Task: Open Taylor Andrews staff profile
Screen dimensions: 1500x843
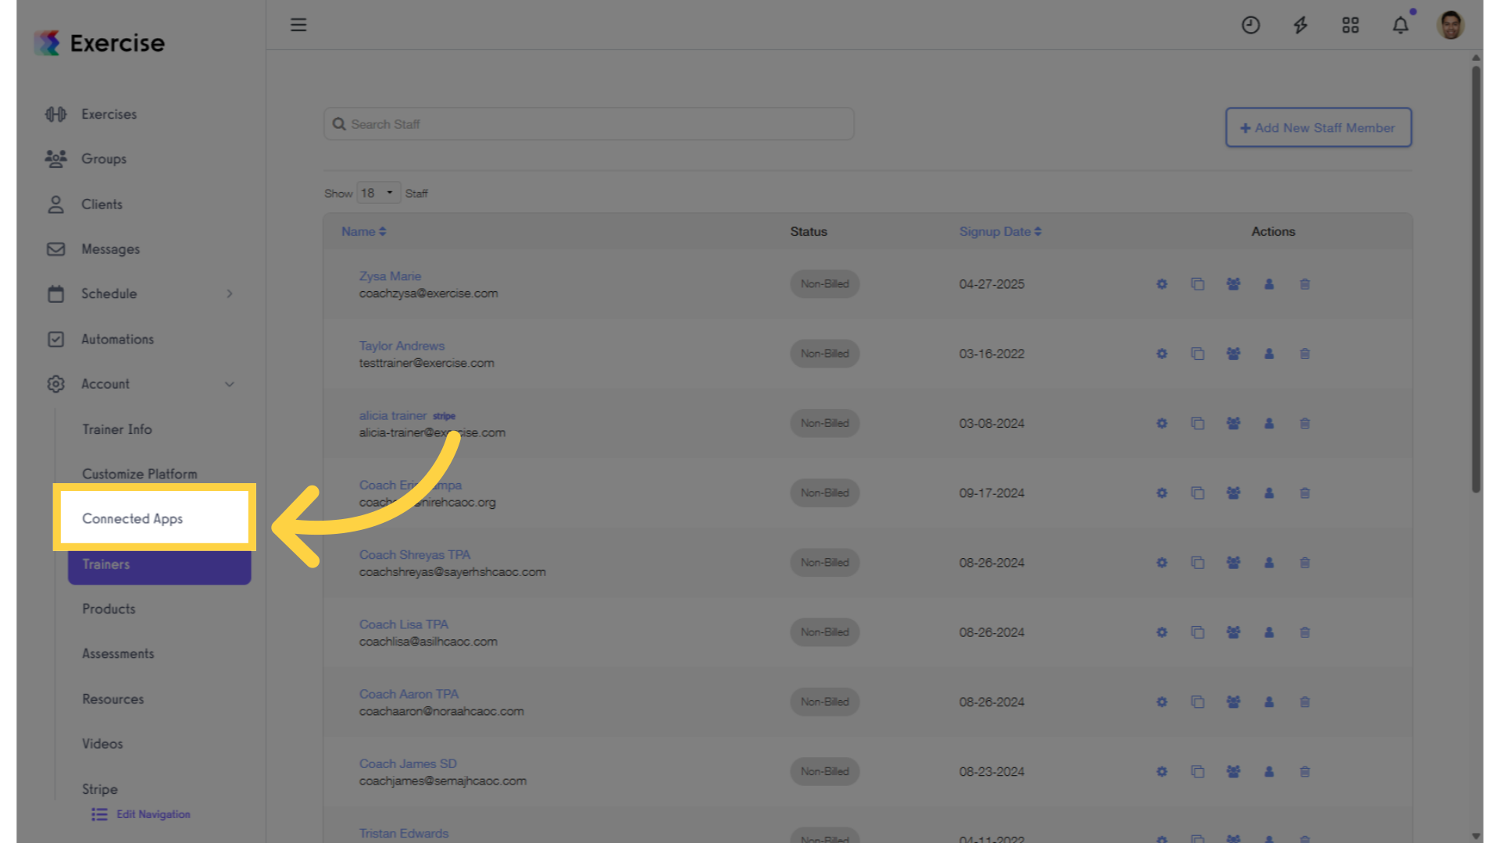Action: (402, 346)
